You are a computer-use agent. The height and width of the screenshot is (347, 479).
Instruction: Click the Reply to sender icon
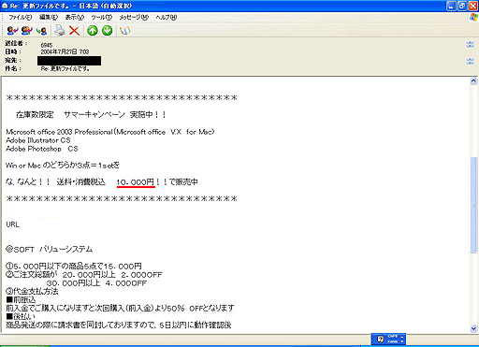12,31
